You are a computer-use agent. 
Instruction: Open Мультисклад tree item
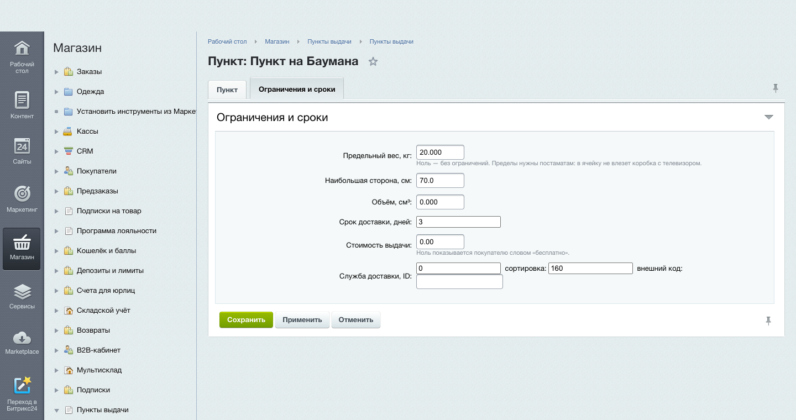click(99, 370)
